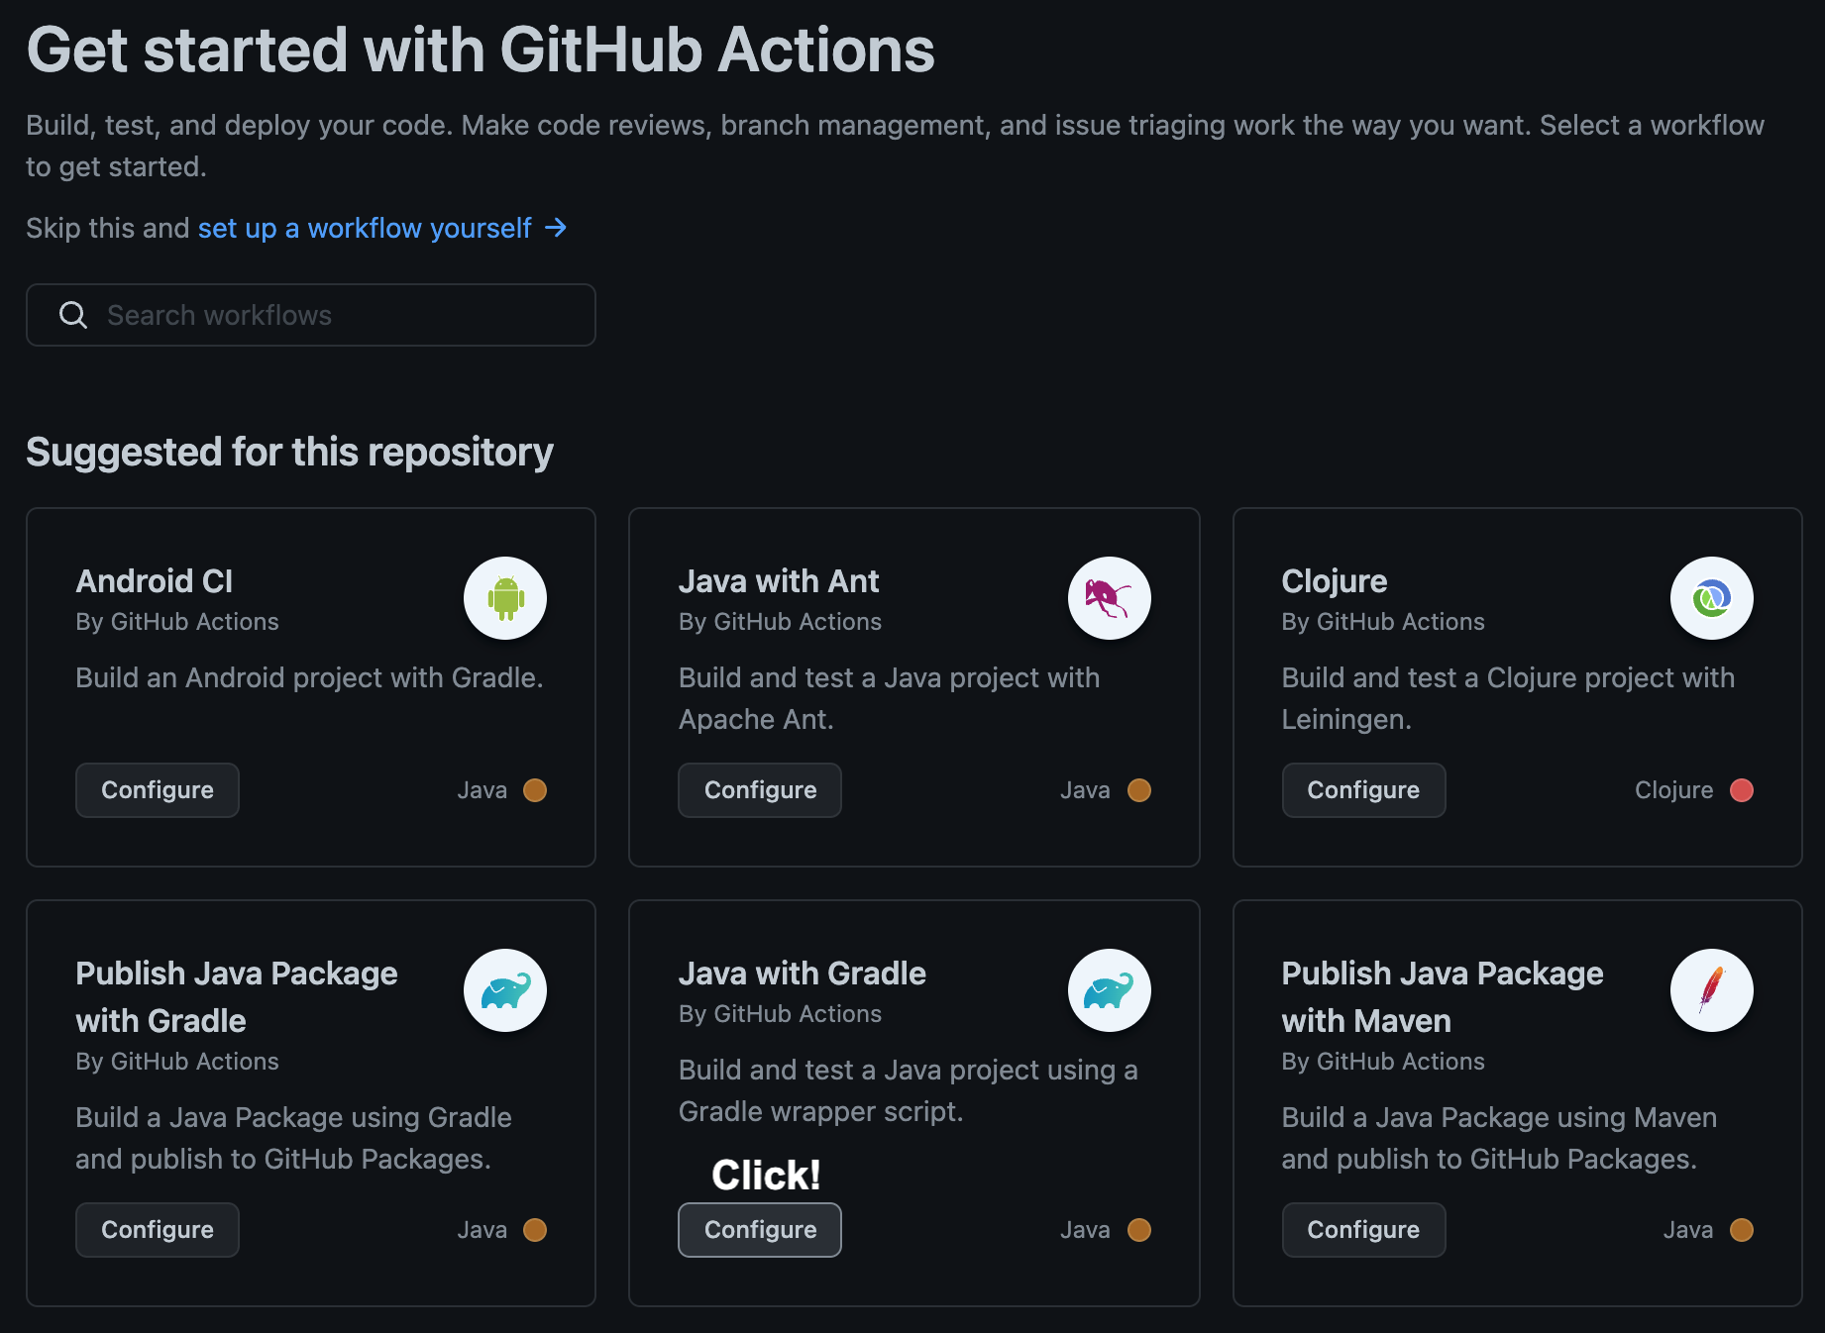
Task: Click By GitHub Actions under Clojure
Action: pos(1383,622)
